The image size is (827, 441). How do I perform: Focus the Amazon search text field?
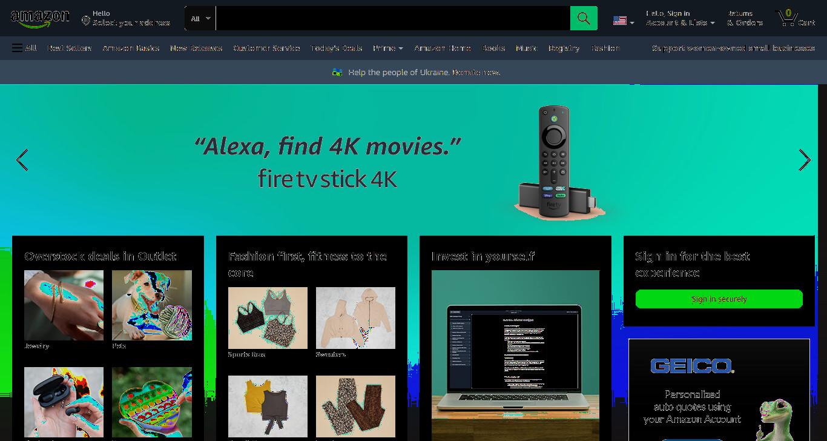(393, 18)
